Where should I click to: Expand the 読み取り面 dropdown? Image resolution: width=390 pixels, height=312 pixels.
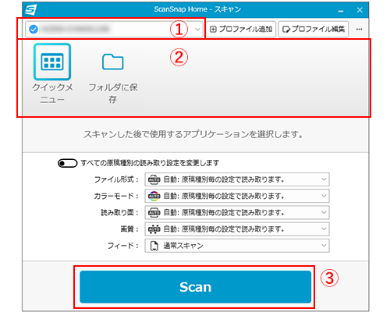(237, 212)
